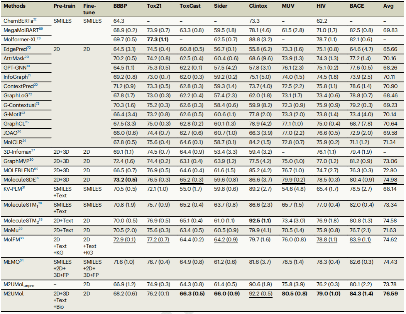Select the MEMO method row label
The height and width of the screenshot is (314, 406).
[x=11, y=262]
